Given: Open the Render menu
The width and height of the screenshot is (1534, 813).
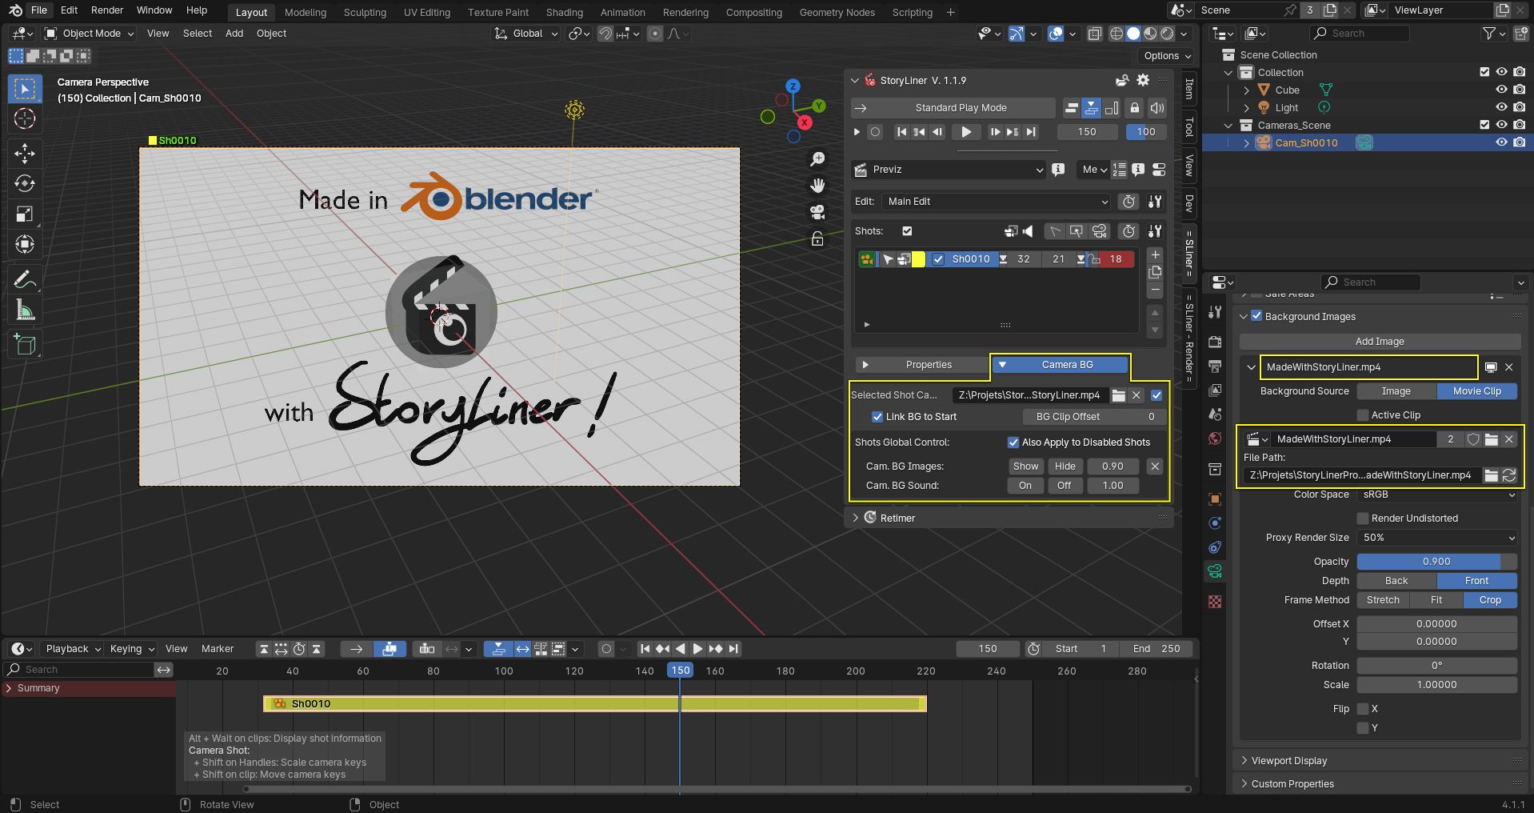Looking at the screenshot, I should 107,10.
